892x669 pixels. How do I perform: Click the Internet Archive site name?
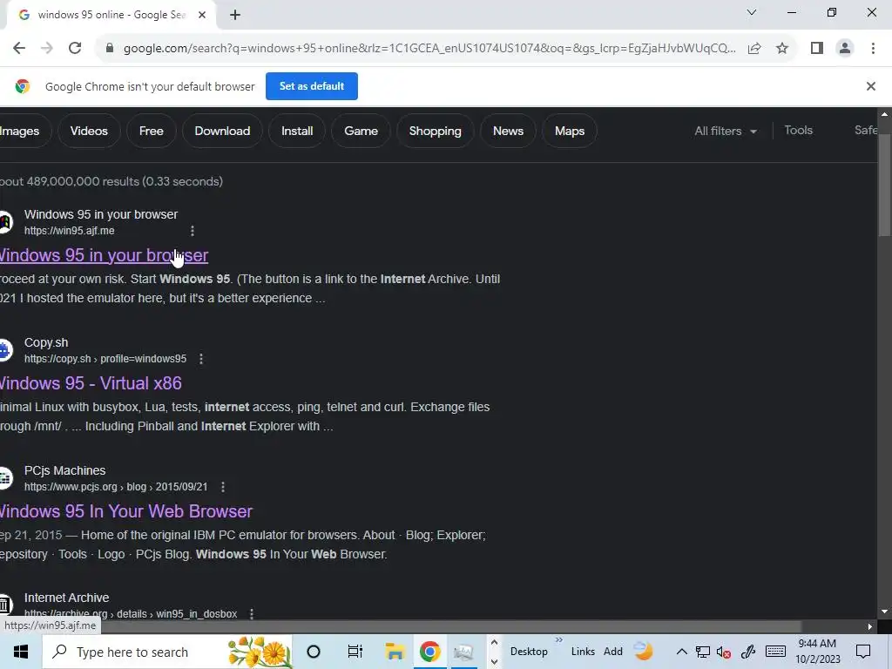(66, 598)
